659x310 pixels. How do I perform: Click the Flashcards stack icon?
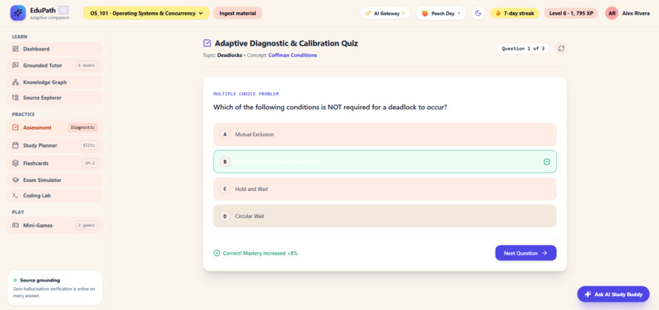pos(16,163)
